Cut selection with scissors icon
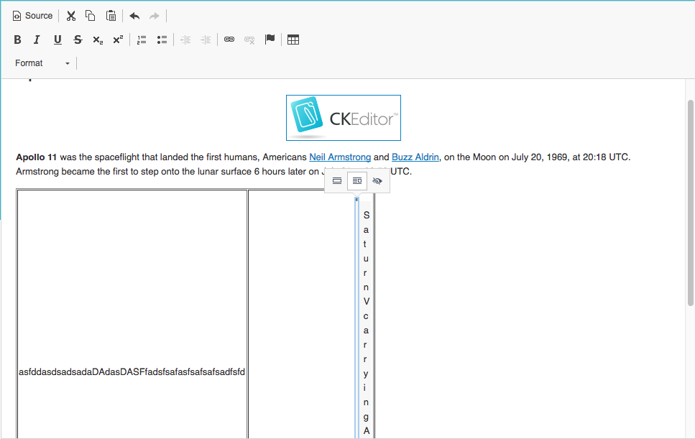The height and width of the screenshot is (439, 695). 71,16
